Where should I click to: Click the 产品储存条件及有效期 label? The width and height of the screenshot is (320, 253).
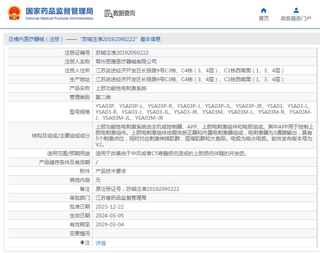click(x=64, y=162)
